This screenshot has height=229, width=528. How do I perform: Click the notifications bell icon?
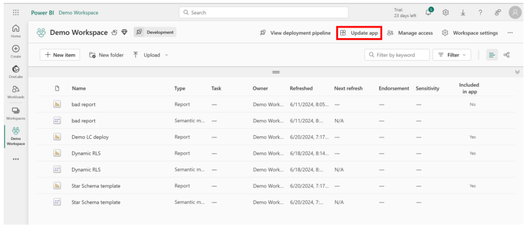click(428, 12)
